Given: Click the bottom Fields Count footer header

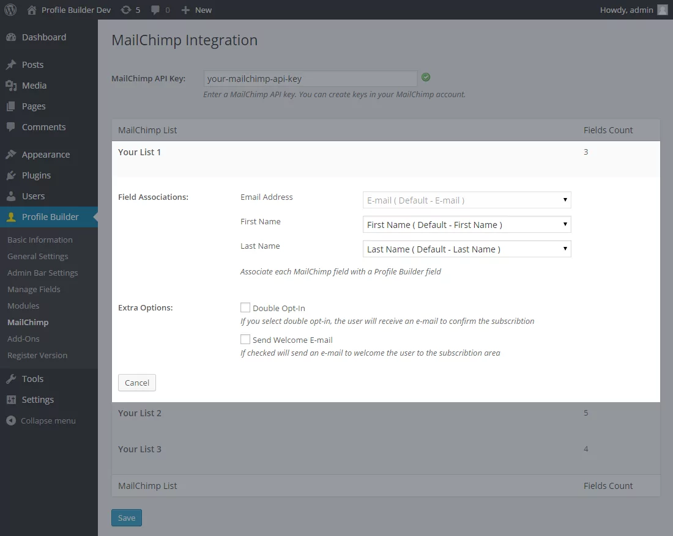Looking at the screenshot, I should point(608,486).
